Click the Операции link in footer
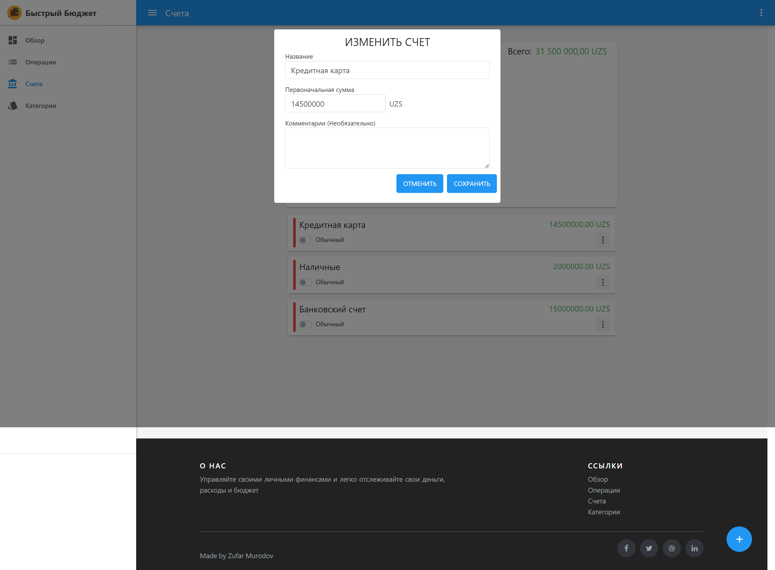Screen dimensions: 775x570 (603, 490)
